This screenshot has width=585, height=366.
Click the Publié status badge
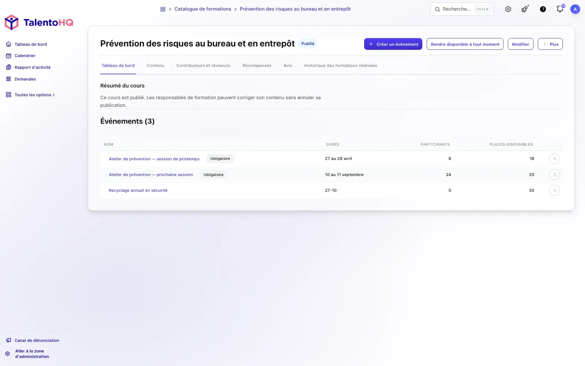(x=308, y=44)
